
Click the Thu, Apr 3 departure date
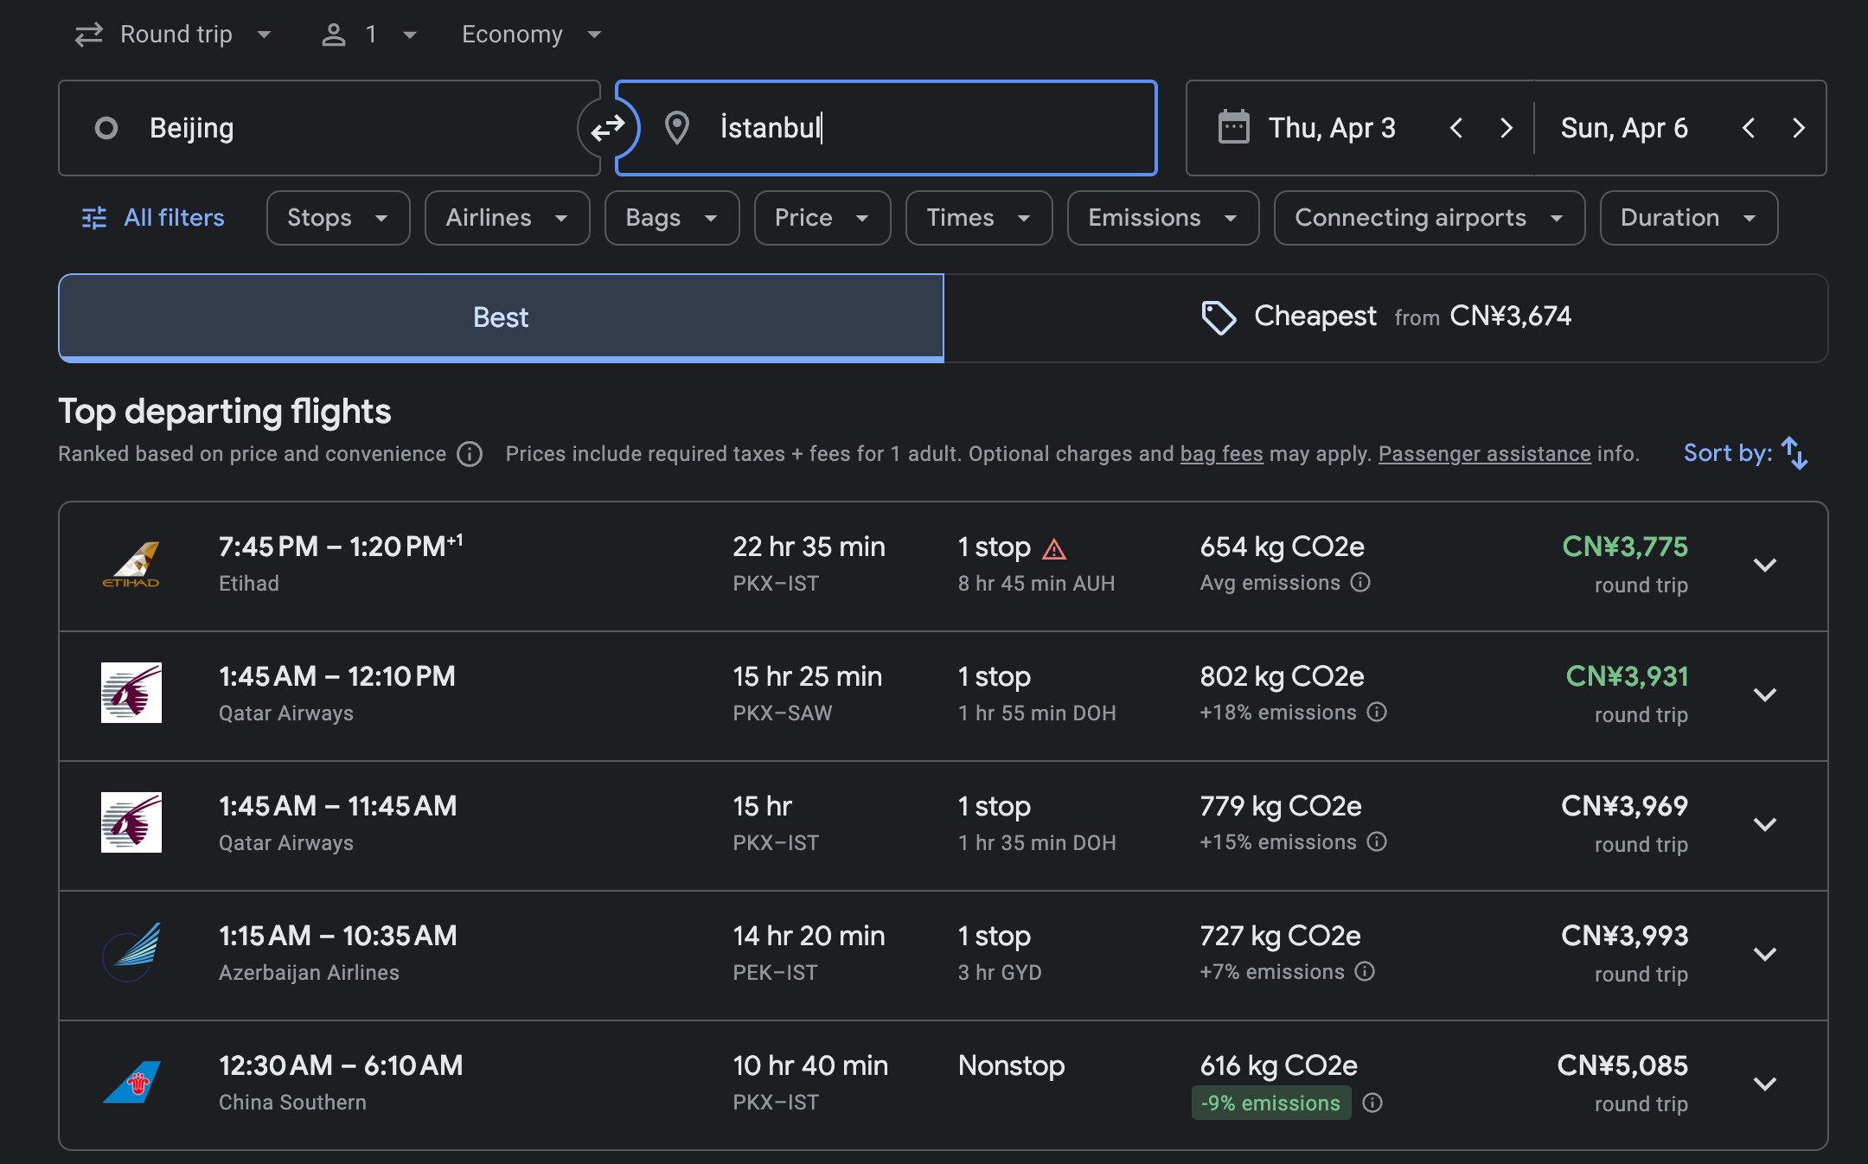pos(1332,128)
